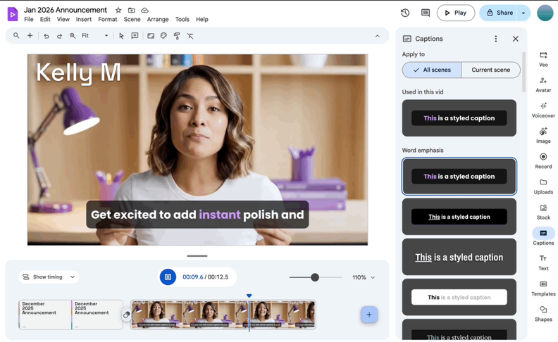Screen dimensions: 558x342
Task: Activate the paint format roller
Action: pos(177,36)
